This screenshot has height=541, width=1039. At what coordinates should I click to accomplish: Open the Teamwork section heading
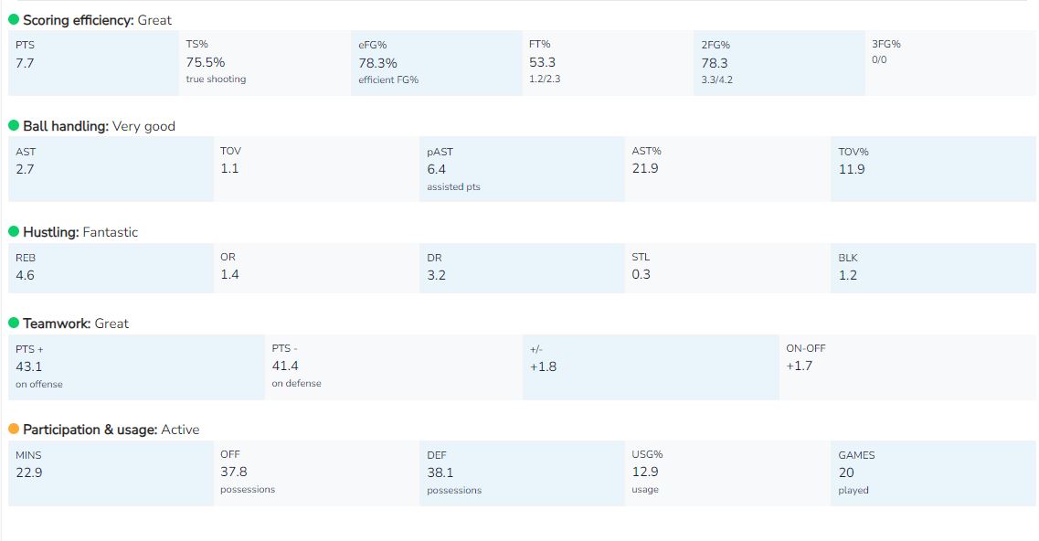(76, 324)
